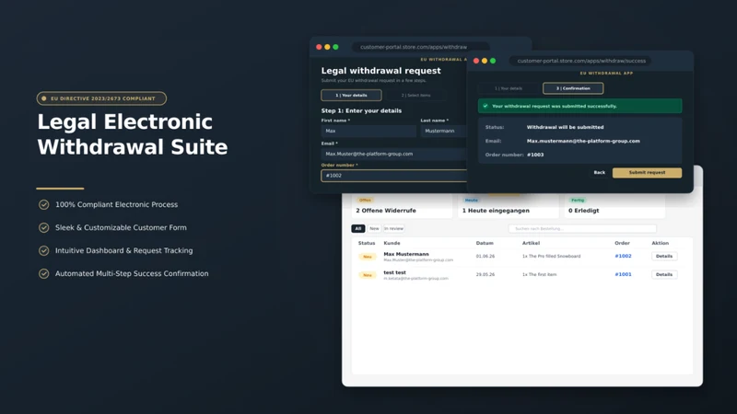
Task: Click the 'EU Directive 2023/2673 Compliant' badge
Action: pos(101,98)
